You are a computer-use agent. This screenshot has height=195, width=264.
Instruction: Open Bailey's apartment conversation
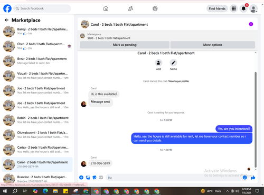37,32
